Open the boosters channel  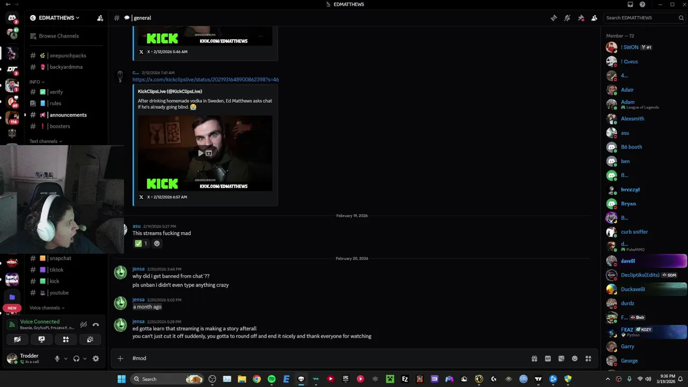click(x=59, y=126)
